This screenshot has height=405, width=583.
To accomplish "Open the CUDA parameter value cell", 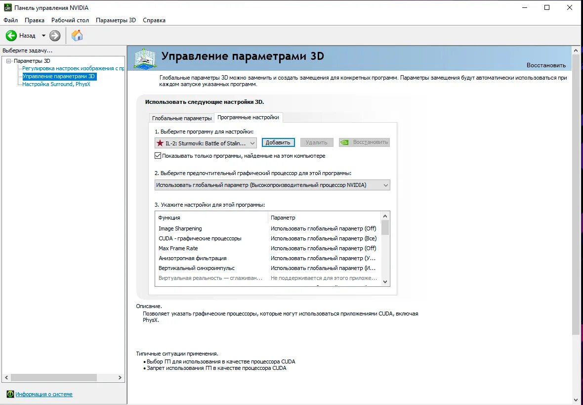I will [x=324, y=238].
